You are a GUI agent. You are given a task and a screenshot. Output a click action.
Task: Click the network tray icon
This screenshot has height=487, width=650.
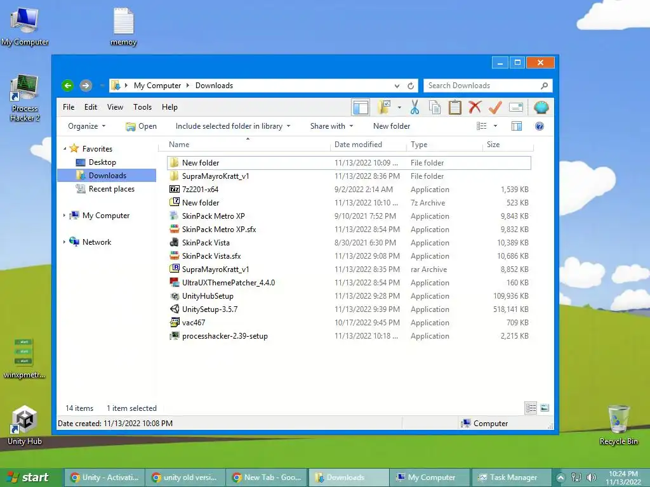(576, 477)
